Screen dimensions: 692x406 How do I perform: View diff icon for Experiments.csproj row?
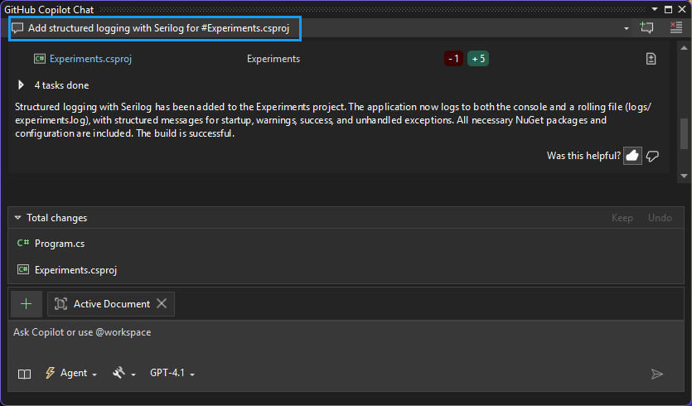click(651, 59)
